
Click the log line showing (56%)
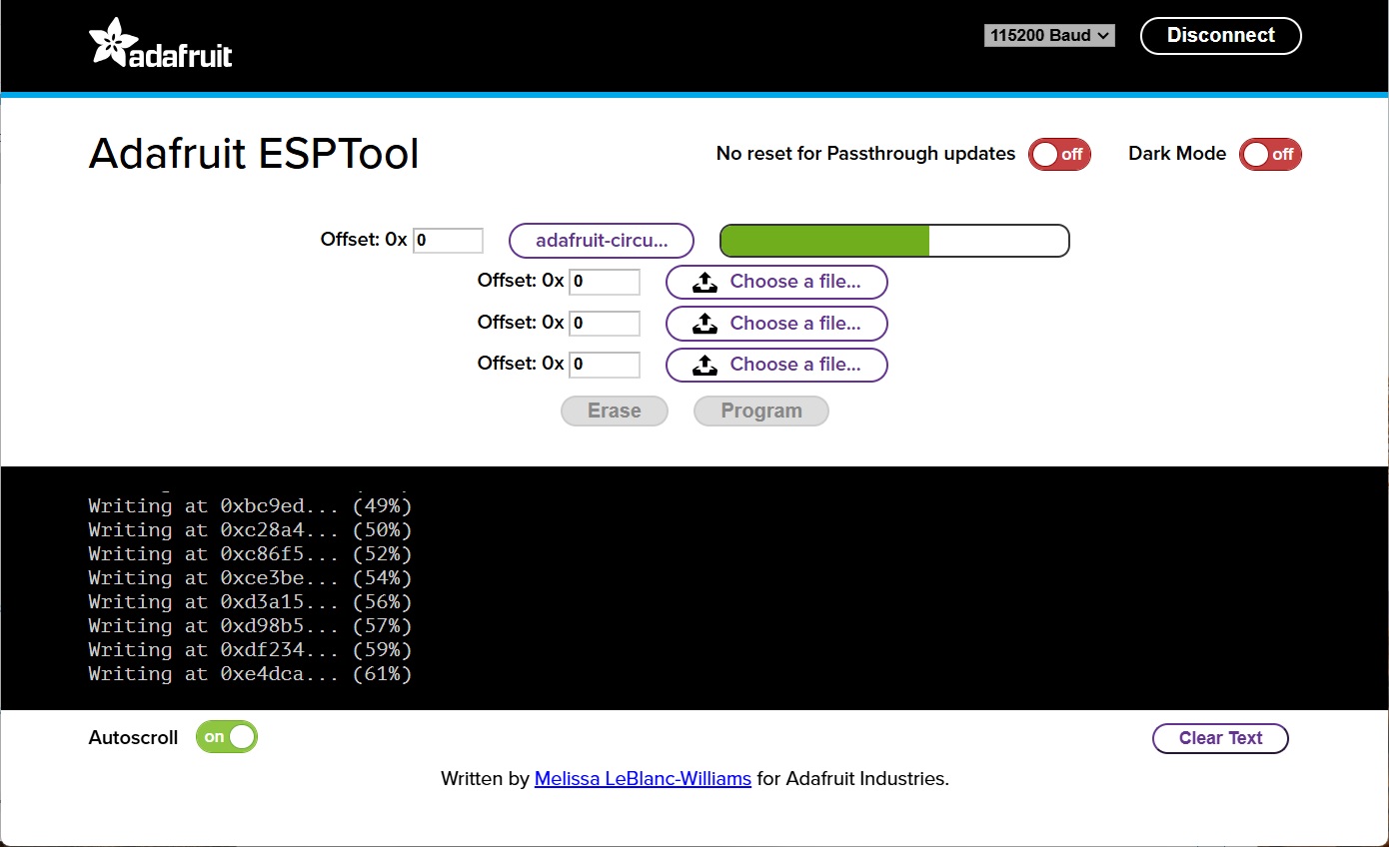pos(250,602)
